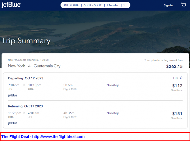Screen dimensions: 190x141
Task: Click Sign in link
Action: click(168, 5)
